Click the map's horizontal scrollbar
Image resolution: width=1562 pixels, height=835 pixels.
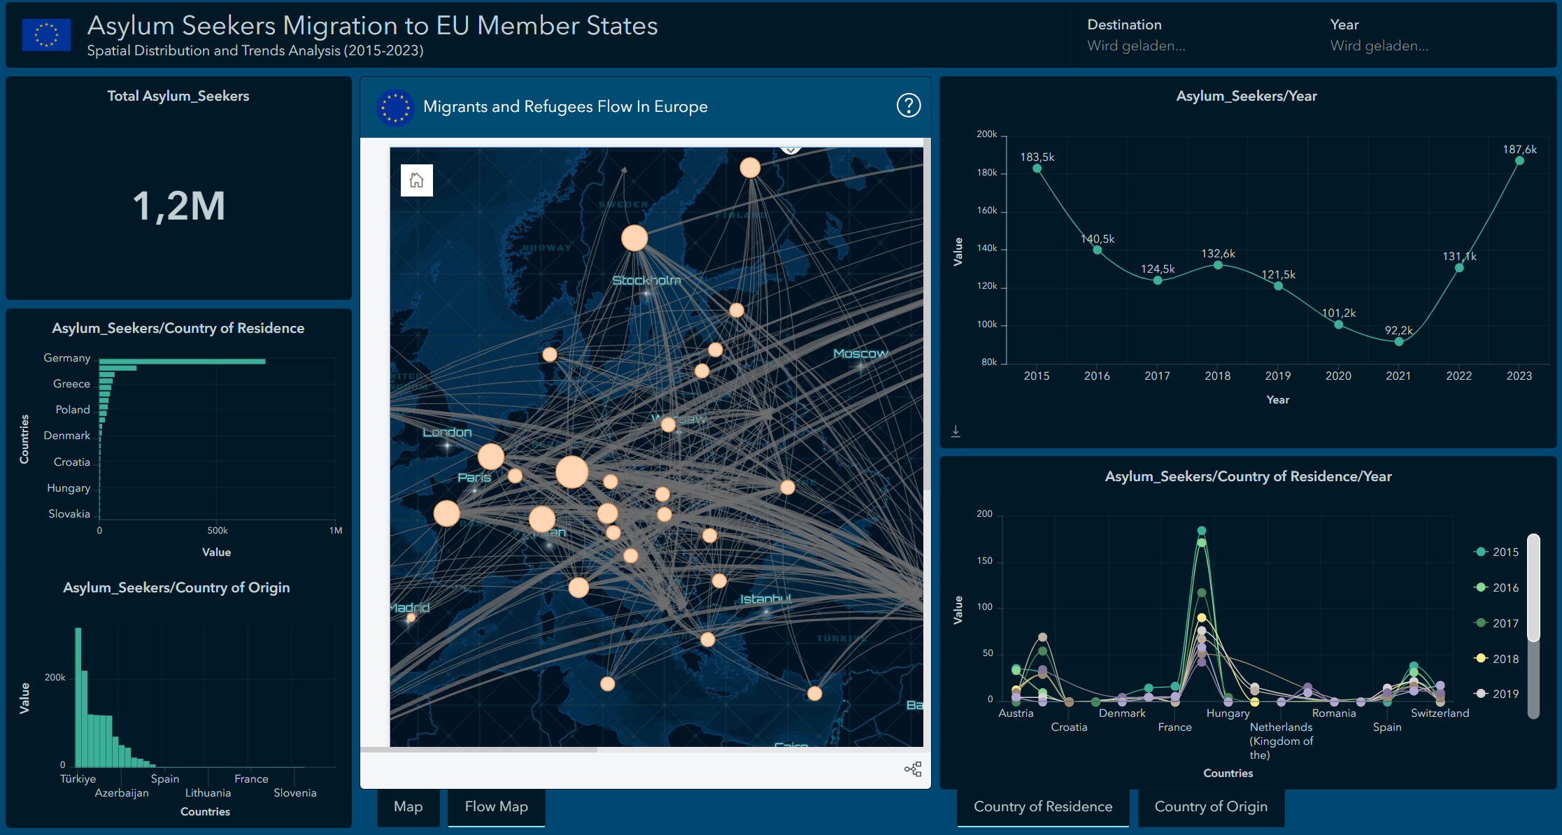(x=479, y=750)
